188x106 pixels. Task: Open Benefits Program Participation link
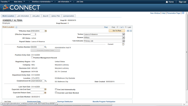tap(104, 102)
